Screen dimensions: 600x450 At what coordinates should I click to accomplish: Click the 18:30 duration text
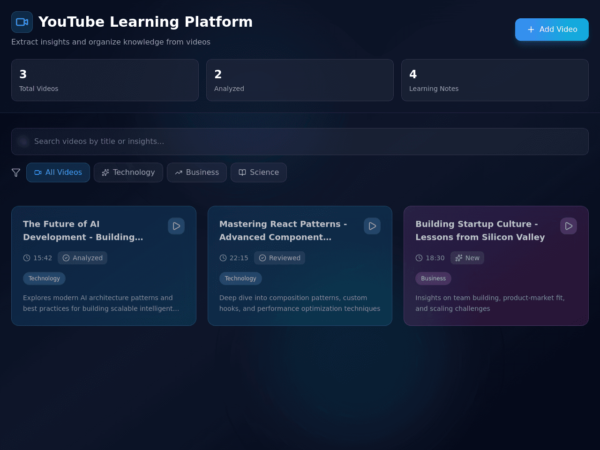coord(435,258)
